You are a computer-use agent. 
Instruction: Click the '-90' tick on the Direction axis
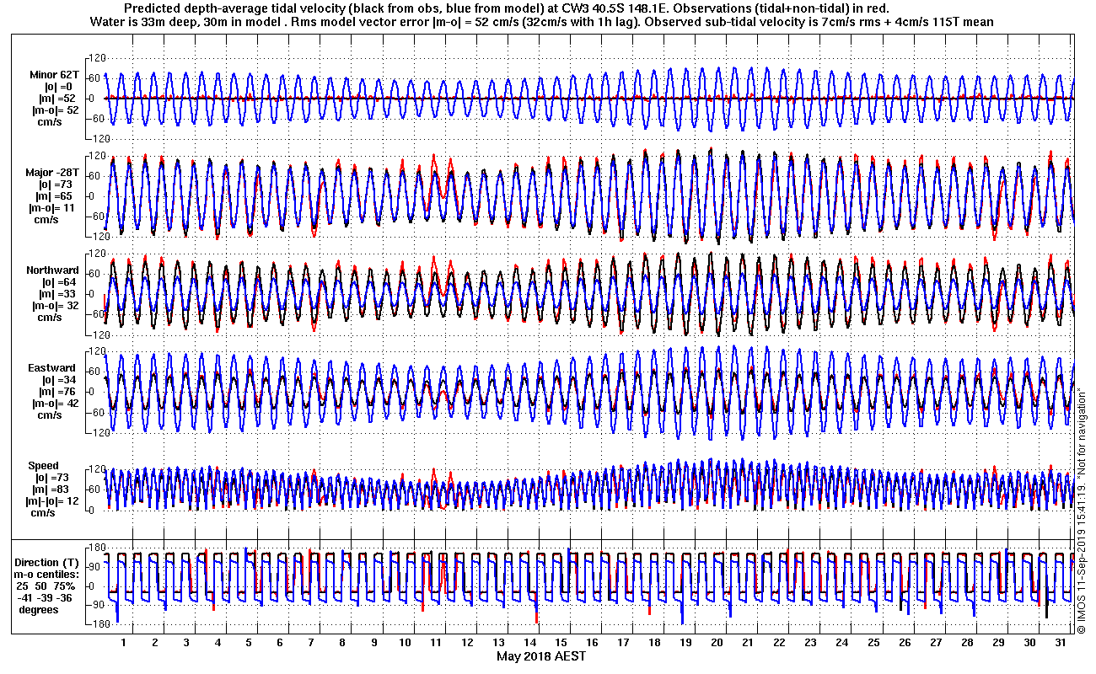pyautogui.click(x=94, y=605)
